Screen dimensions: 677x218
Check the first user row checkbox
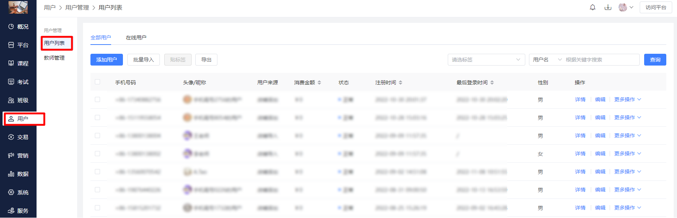(x=97, y=99)
